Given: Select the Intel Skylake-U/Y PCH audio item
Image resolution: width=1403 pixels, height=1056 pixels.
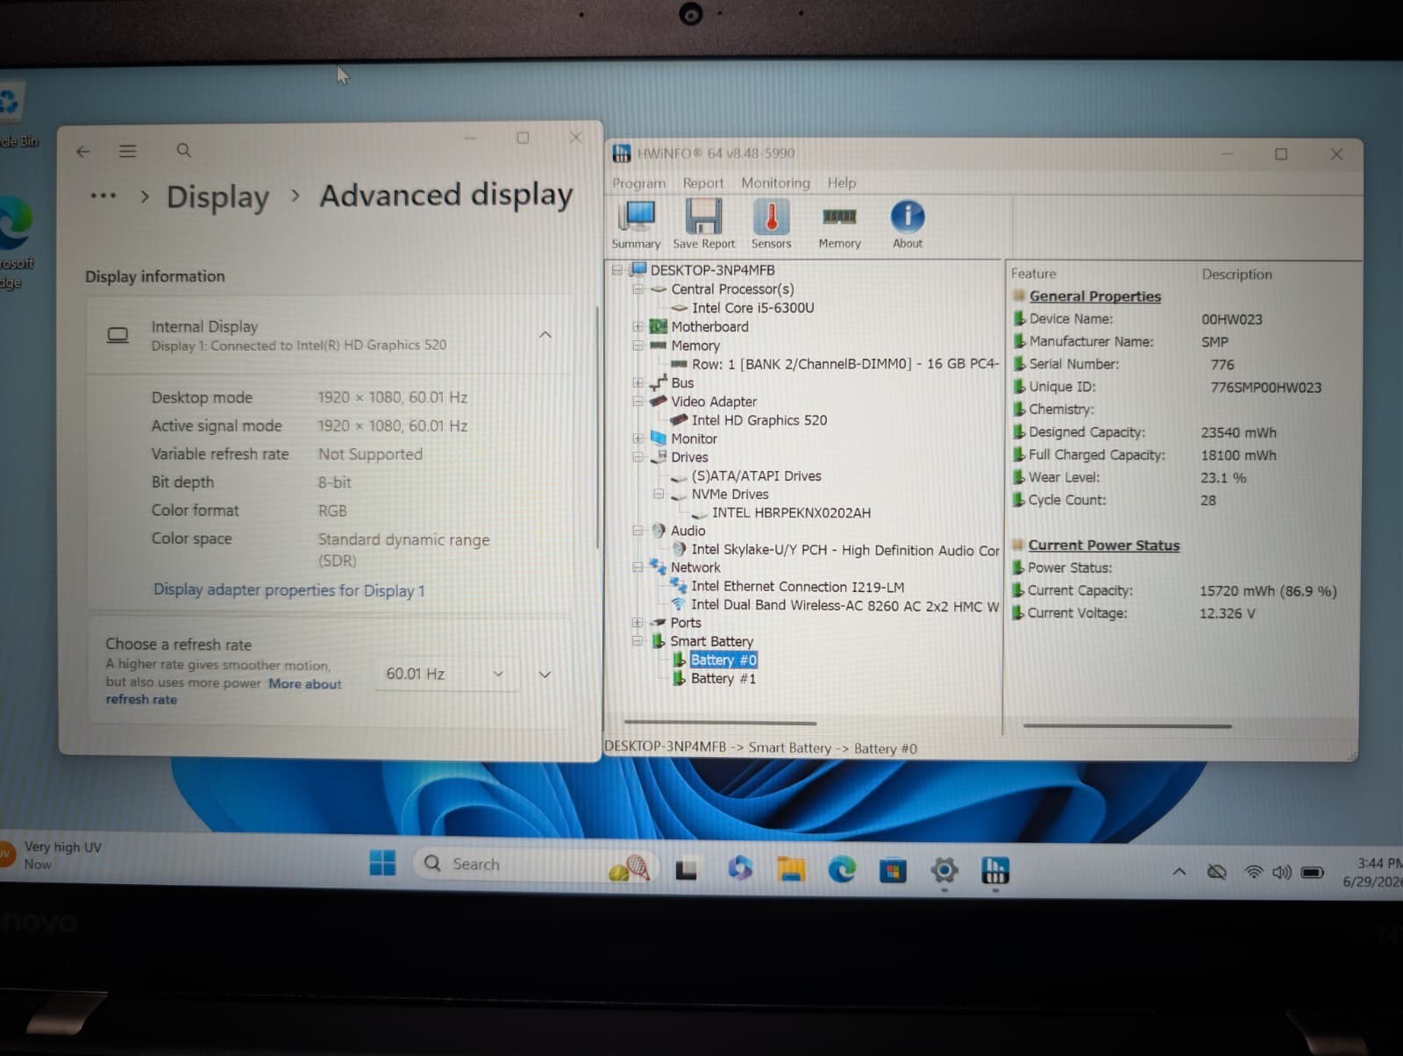Looking at the screenshot, I should point(844,550).
